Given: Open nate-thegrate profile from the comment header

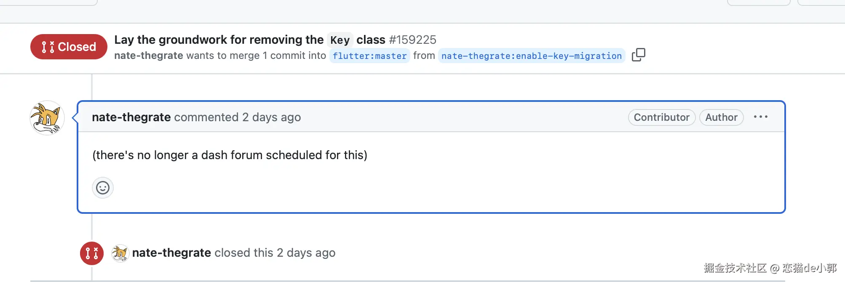Looking at the screenshot, I should (131, 117).
